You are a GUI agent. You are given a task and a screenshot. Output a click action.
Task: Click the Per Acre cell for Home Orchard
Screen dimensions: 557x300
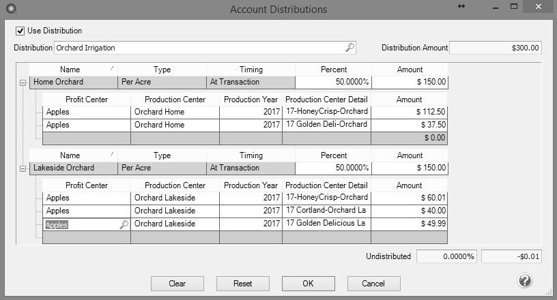(162, 82)
